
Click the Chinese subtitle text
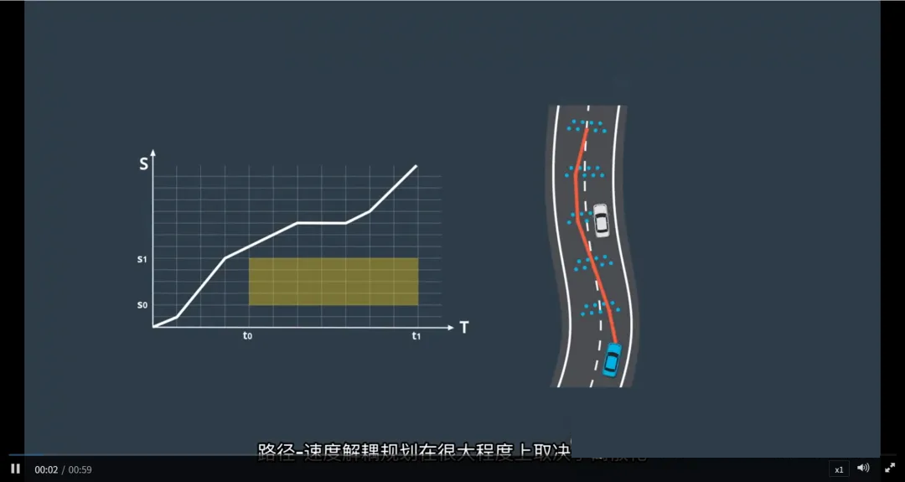[x=452, y=451]
